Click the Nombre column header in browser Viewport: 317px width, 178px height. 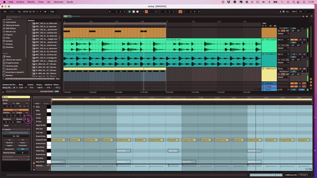point(31,21)
